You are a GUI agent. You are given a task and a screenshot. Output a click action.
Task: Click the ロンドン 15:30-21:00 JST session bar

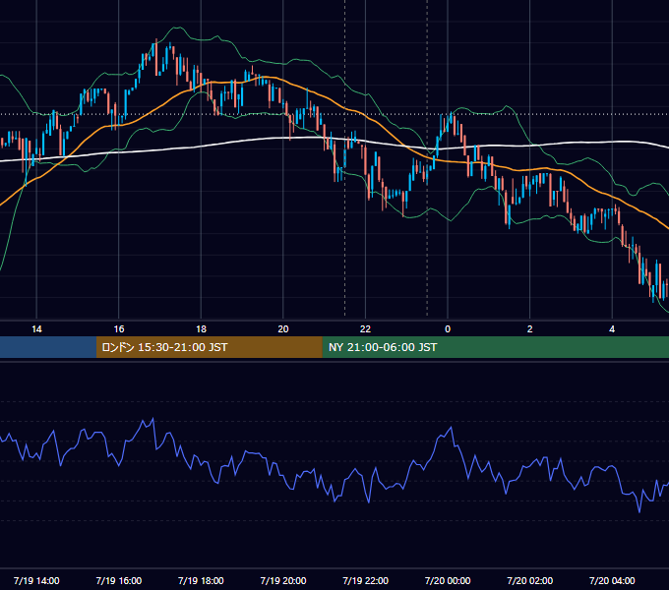click(209, 347)
